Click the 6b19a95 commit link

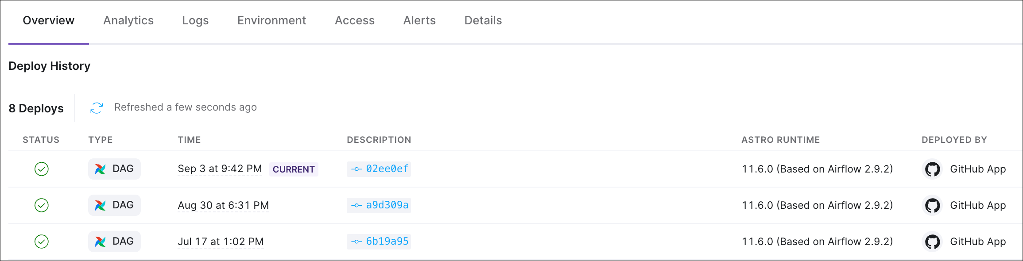[387, 242]
